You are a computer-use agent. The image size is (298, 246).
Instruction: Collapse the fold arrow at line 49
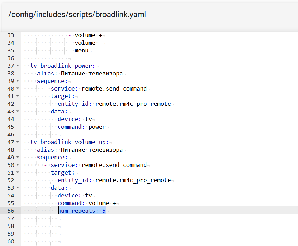(18, 157)
